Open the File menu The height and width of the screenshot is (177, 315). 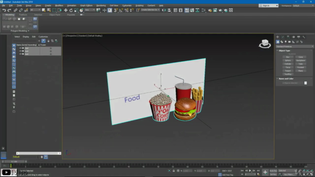(x=3, y=5)
